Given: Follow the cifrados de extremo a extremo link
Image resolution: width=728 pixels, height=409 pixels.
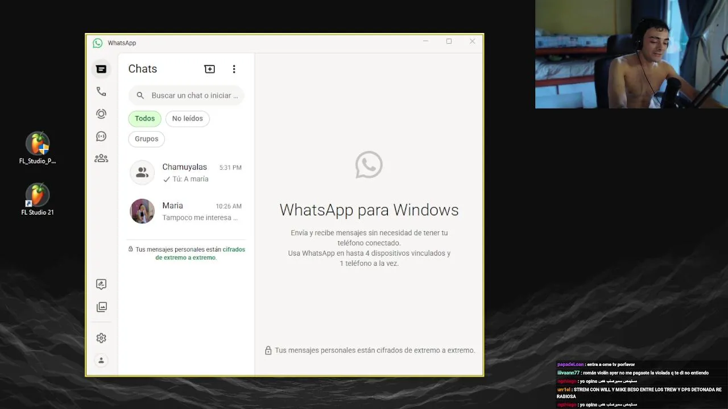Looking at the screenshot, I should (x=200, y=253).
